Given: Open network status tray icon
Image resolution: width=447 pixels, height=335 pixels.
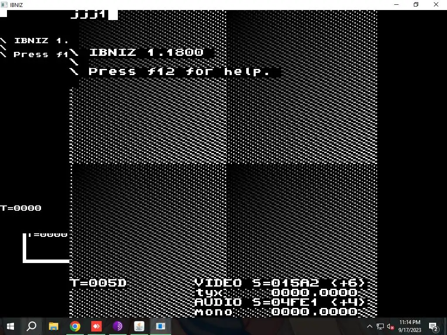Looking at the screenshot, I should tap(380, 326).
